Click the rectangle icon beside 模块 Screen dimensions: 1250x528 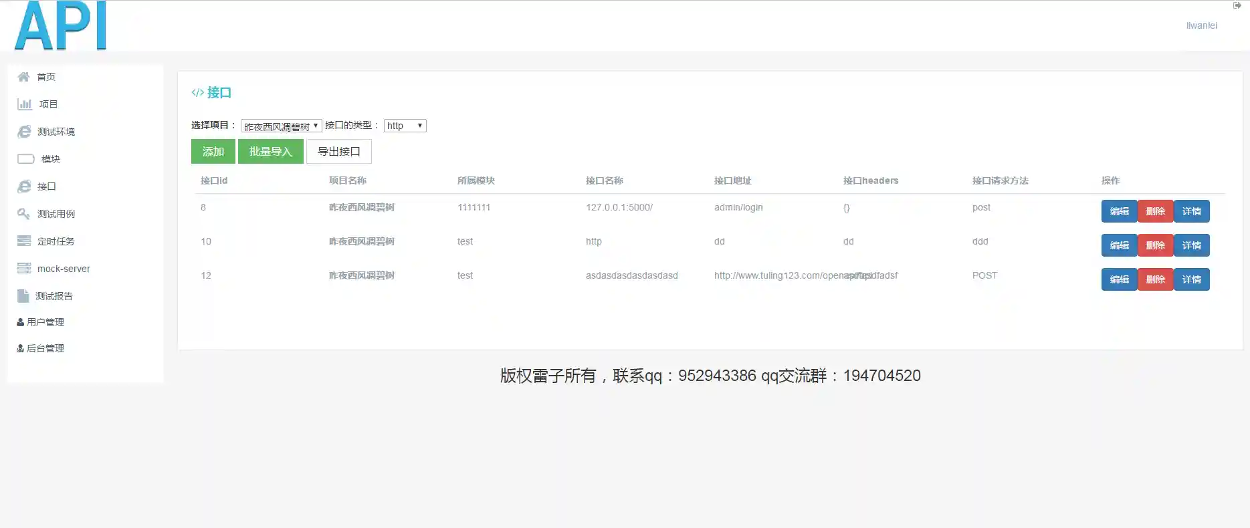pos(25,159)
